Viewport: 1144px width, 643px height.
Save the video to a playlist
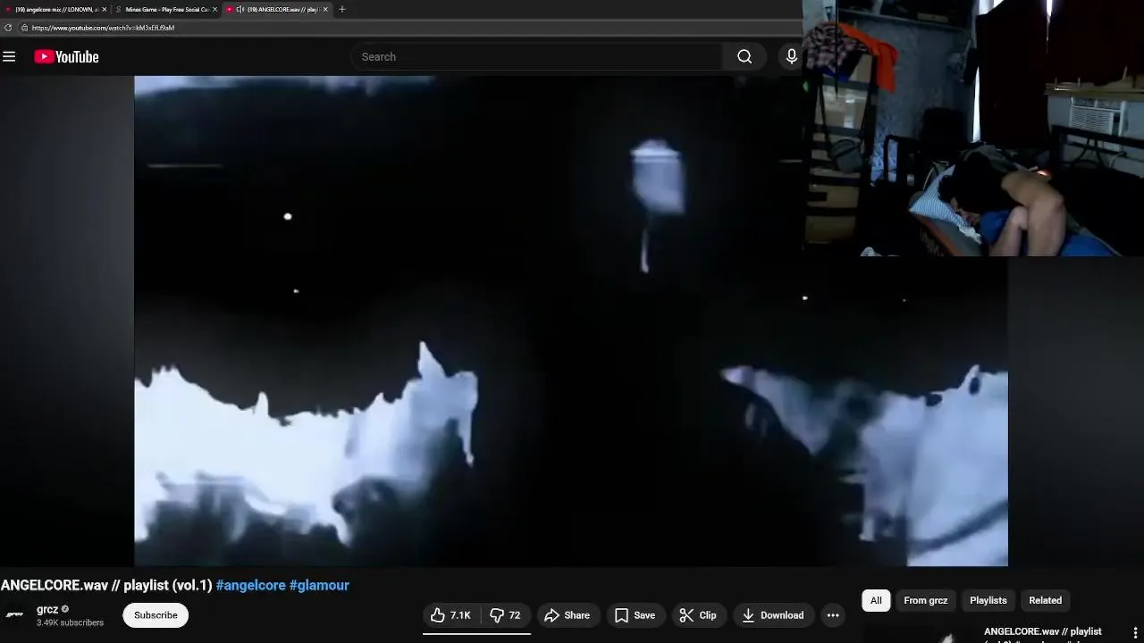click(x=635, y=615)
